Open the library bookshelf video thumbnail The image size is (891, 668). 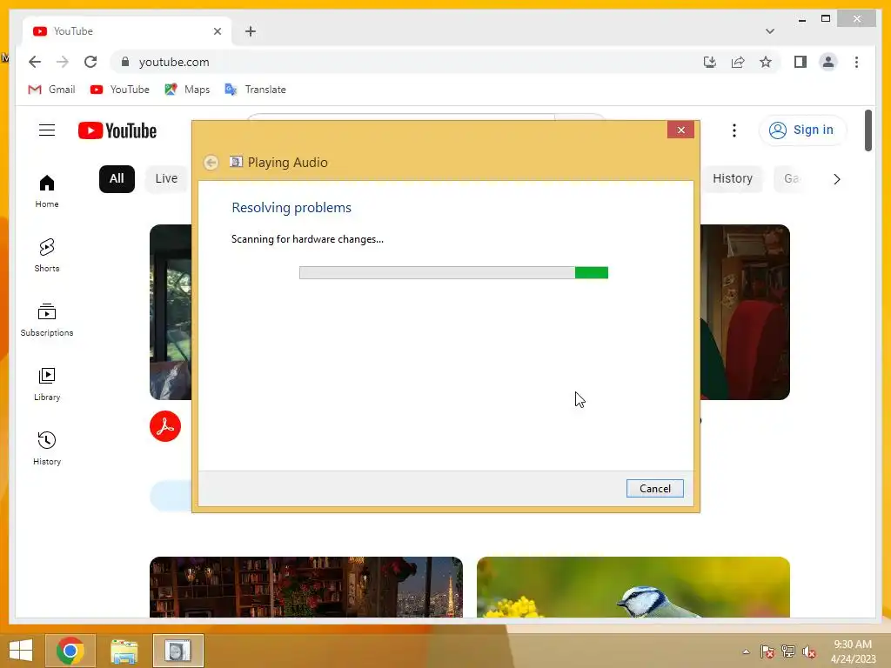pos(305,587)
